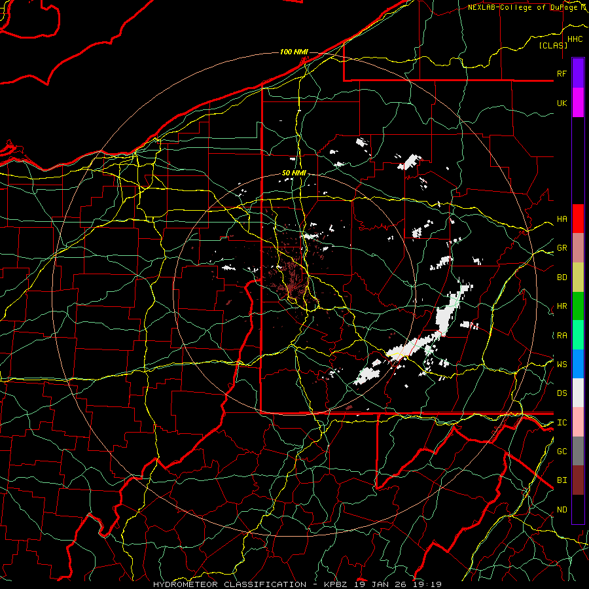This screenshot has width=589, height=589.
Task: Click the 'BD' legend label text
Action: point(562,277)
